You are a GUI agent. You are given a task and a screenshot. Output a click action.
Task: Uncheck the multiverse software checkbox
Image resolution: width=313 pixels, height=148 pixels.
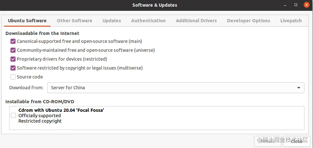13,68
